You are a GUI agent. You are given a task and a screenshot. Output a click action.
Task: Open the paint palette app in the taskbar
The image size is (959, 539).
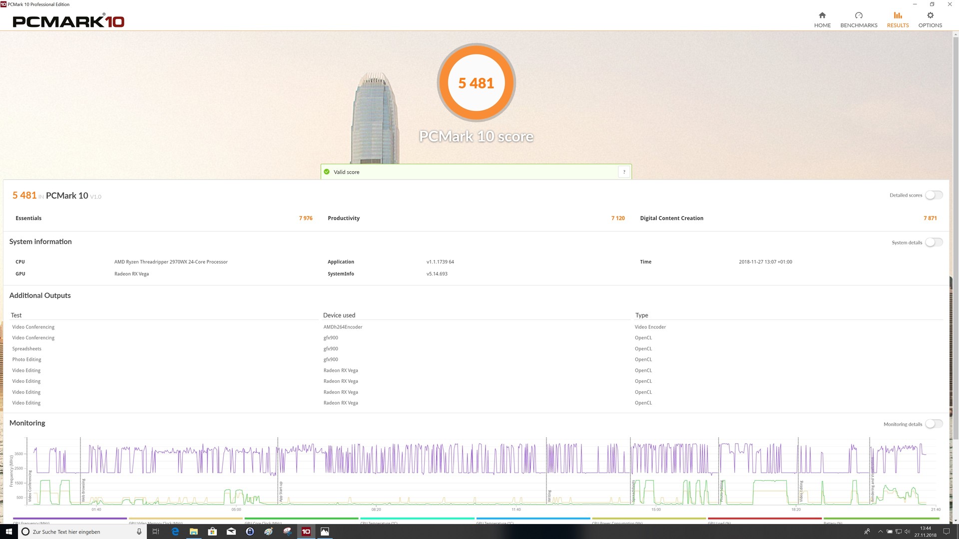click(269, 532)
